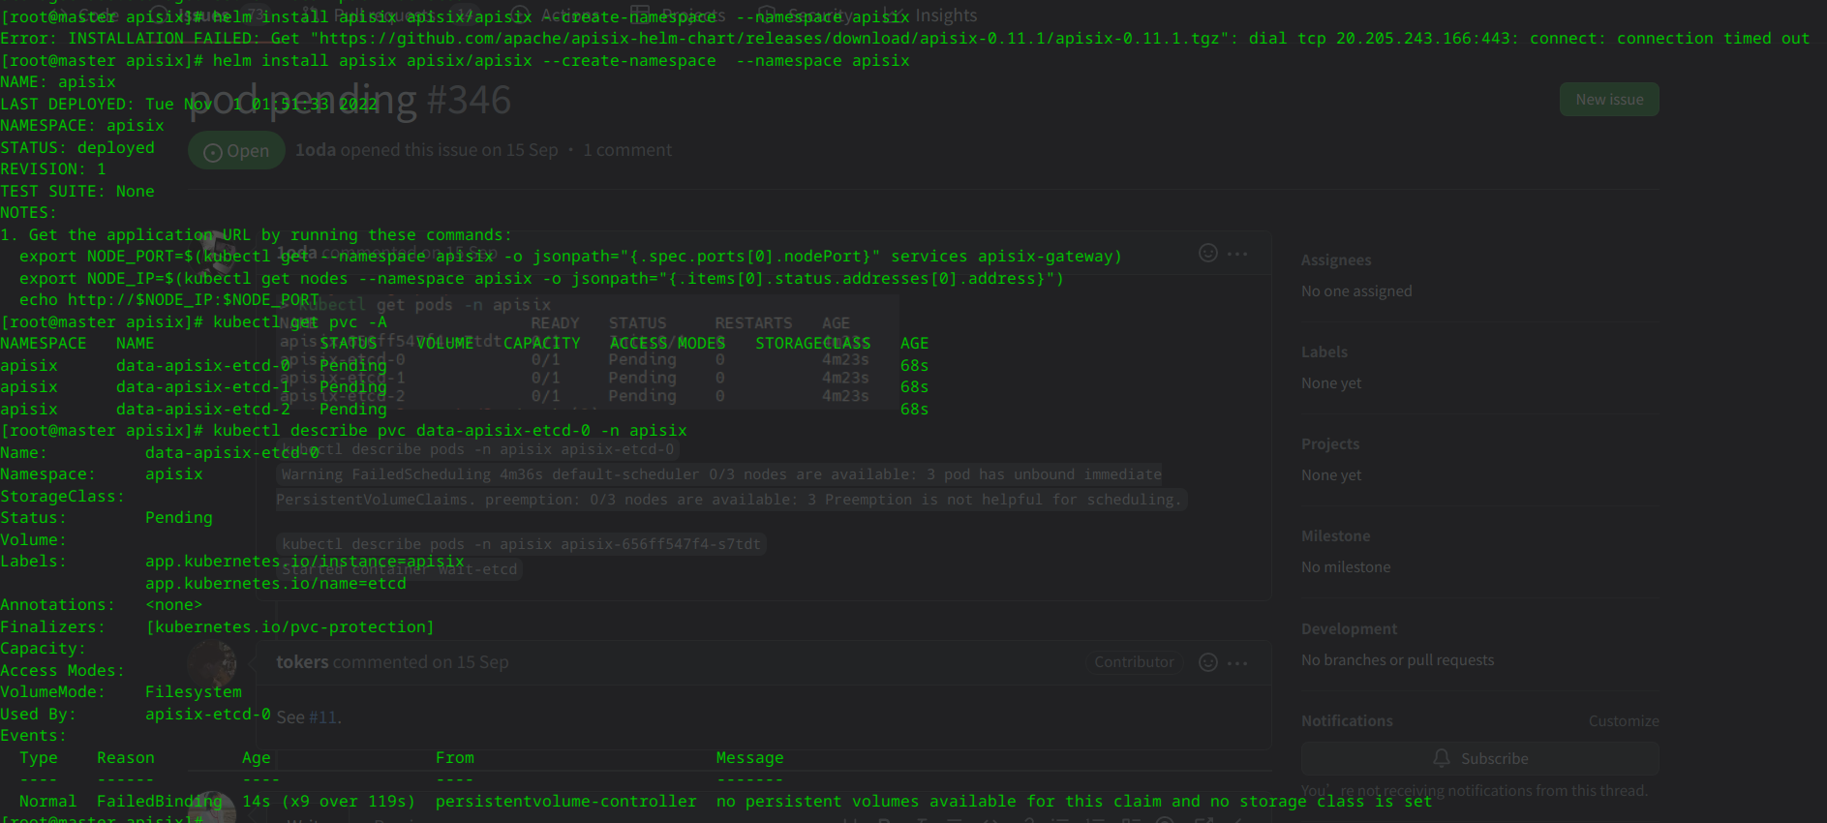Viewport: 1827px width, 823px height.
Task: Open the Development sidebar section
Action: (1350, 629)
